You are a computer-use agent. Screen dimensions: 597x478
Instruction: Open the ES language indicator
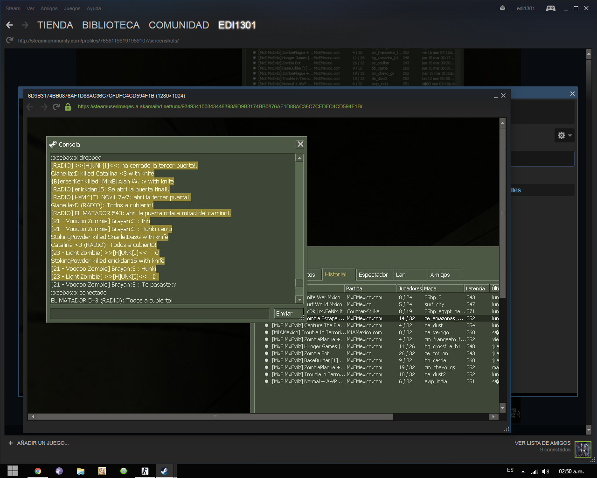pyautogui.click(x=510, y=470)
